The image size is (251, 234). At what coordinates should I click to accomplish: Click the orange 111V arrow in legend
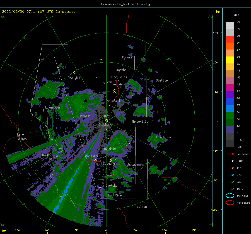(230, 168)
